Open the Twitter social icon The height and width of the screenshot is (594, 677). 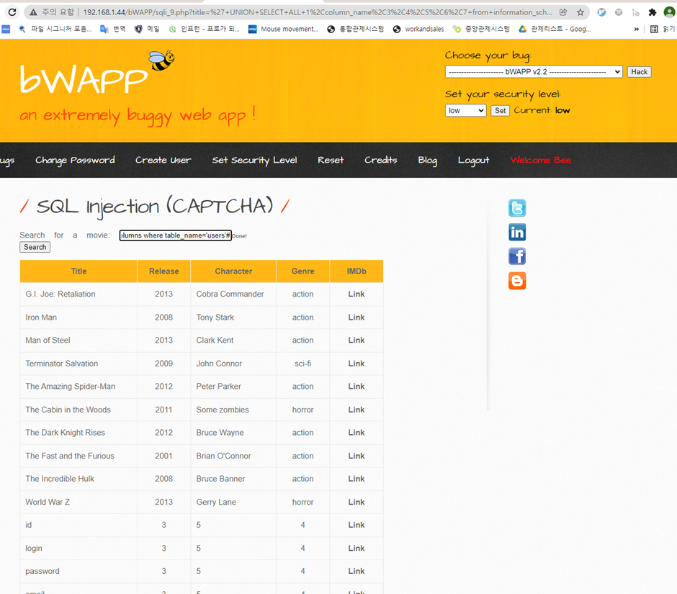pyautogui.click(x=517, y=207)
